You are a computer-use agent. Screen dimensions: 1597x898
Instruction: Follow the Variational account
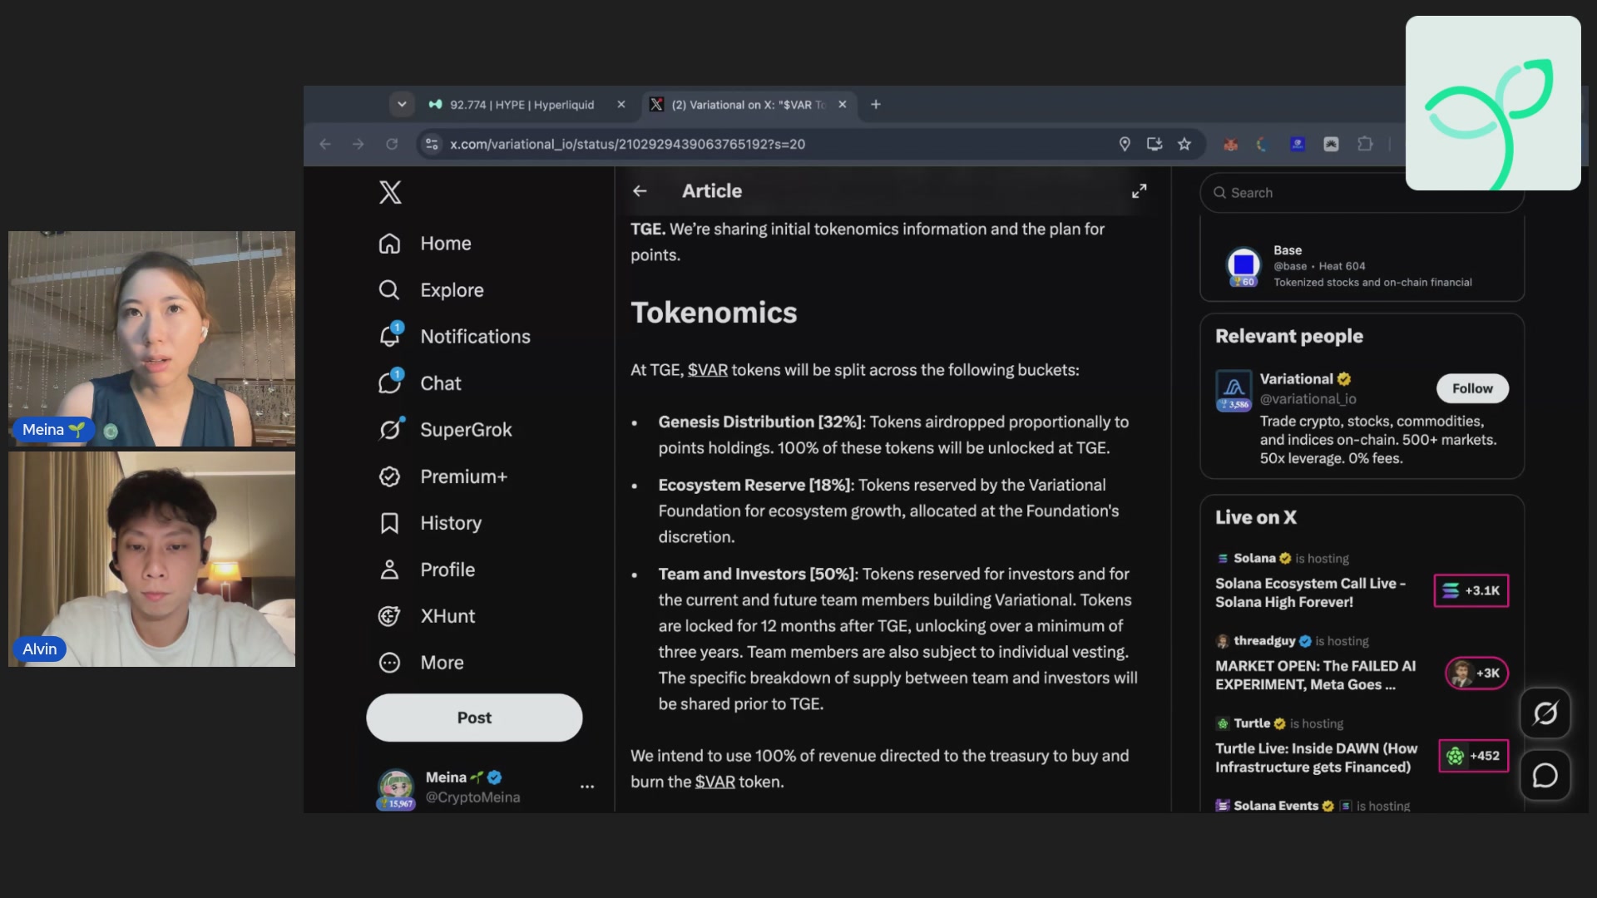1472,388
